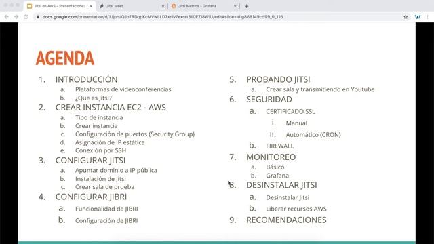Click 'Conexión por SSH' item

point(101,150)
